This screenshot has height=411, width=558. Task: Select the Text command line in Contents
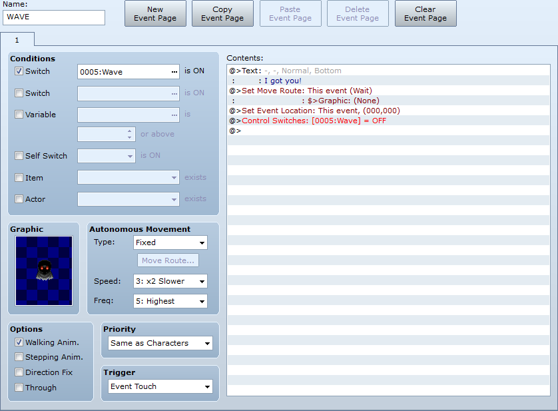[x=286, y=71]
